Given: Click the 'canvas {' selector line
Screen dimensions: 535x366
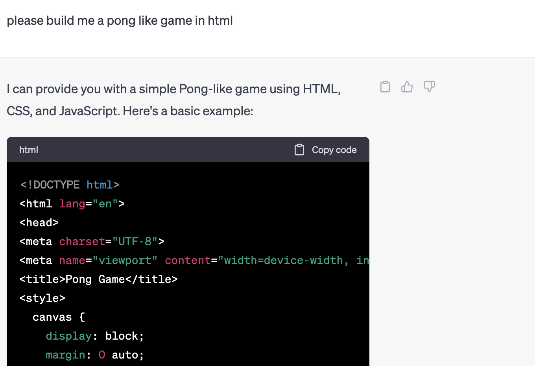Looking at the screenshot, I should pos(59,317).
